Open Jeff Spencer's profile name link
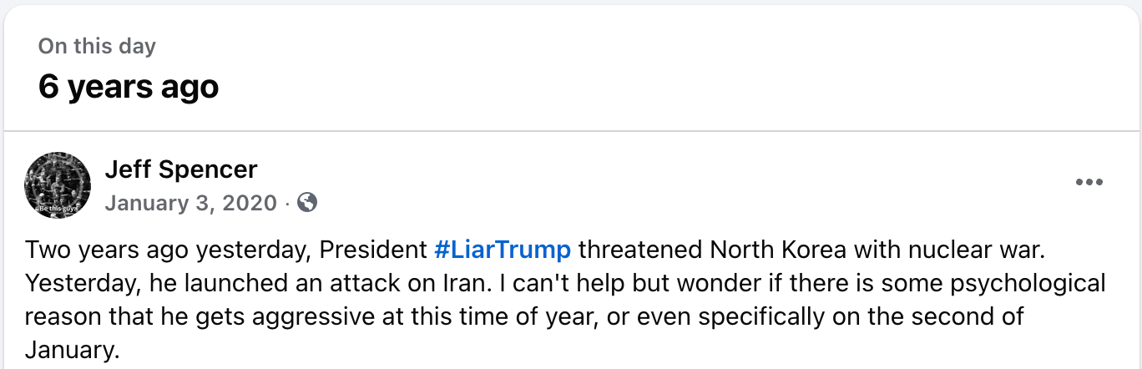Screen dimensions: 1142x369 tap(181, 169)
